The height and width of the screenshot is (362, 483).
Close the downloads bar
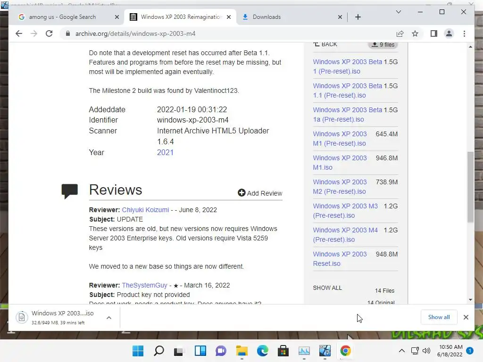466,317
